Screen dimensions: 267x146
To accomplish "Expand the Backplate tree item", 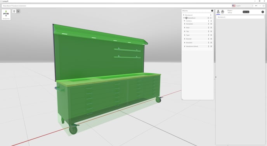I will (x=185, y=24).
